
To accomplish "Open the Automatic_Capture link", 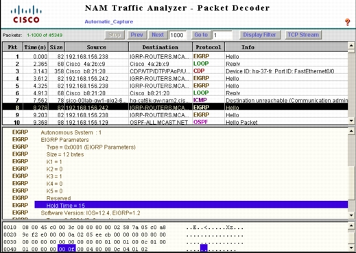I will (x=109, y=22).
